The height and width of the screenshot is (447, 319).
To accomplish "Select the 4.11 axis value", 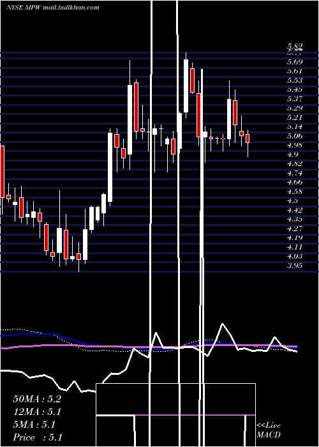I will coord(295,247).
